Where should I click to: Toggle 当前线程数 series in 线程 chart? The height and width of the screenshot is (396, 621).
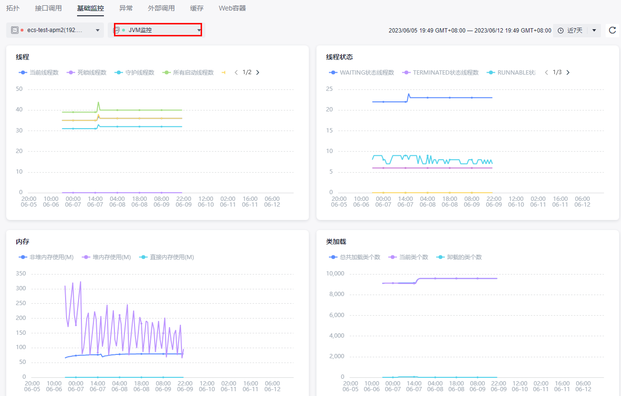(38, 73)
